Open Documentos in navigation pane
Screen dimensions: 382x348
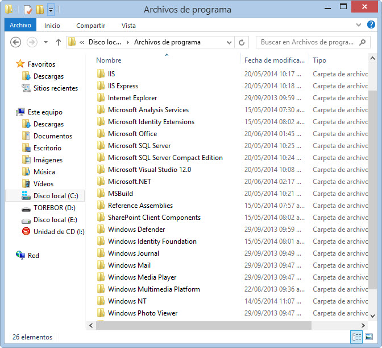tap(53, 136)
